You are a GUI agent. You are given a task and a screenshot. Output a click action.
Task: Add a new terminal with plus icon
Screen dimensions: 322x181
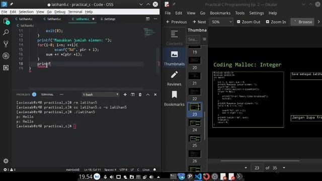coord(125,95)
